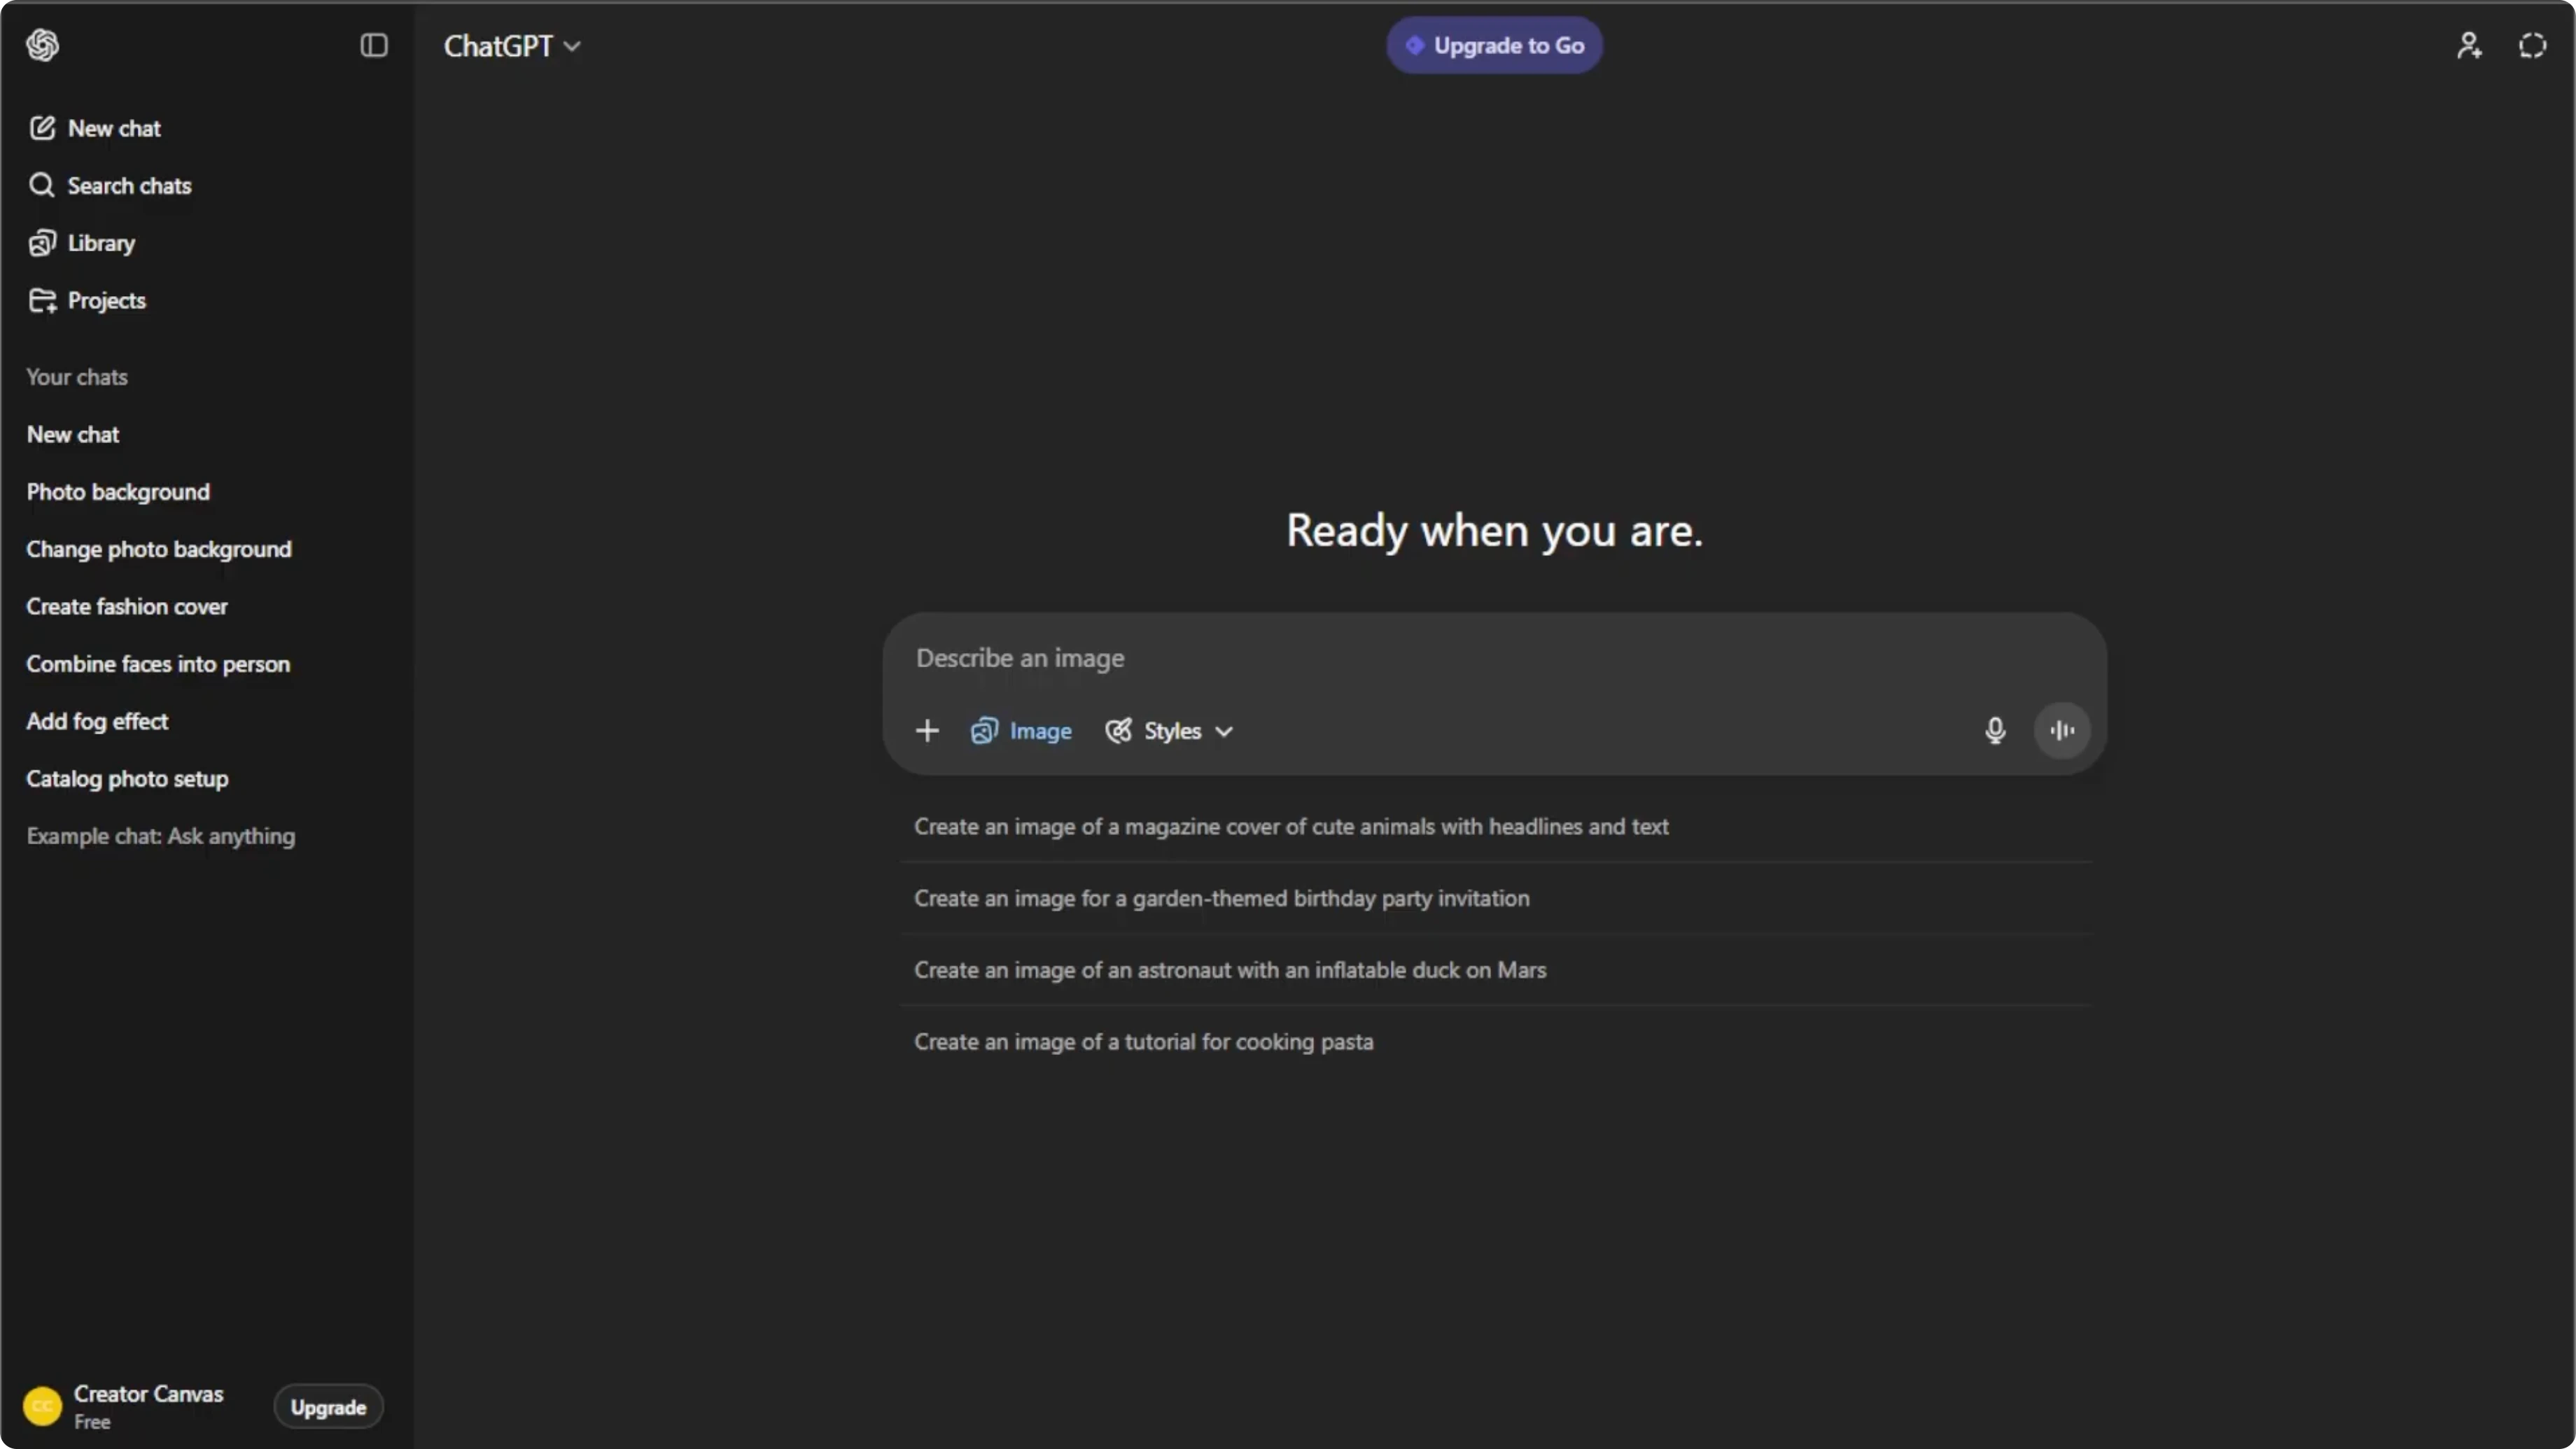
Task: Start voice mode with the waveform button
Action: coord(2062,731)
